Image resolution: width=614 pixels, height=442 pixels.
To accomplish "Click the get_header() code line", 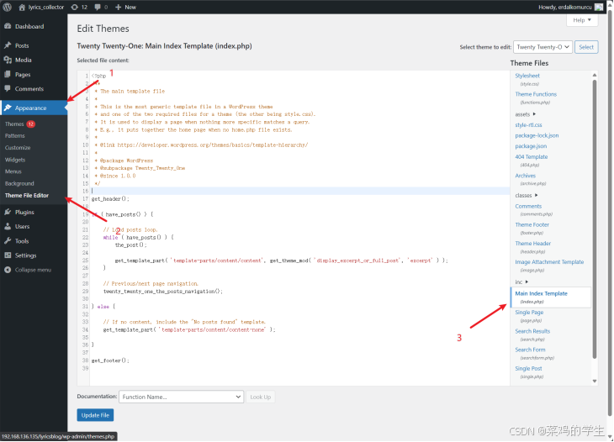I will pos(110,199).
